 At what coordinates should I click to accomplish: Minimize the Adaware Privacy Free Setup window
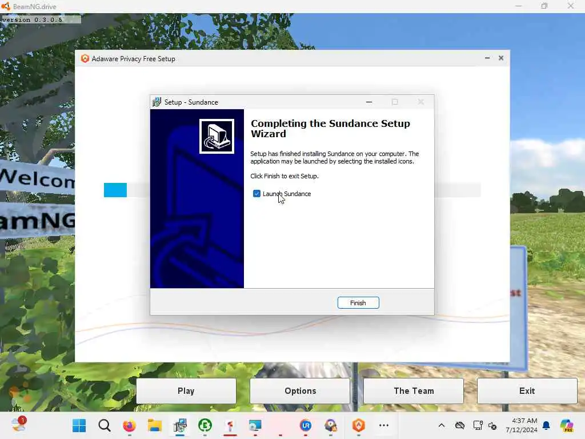click(487, 58)
